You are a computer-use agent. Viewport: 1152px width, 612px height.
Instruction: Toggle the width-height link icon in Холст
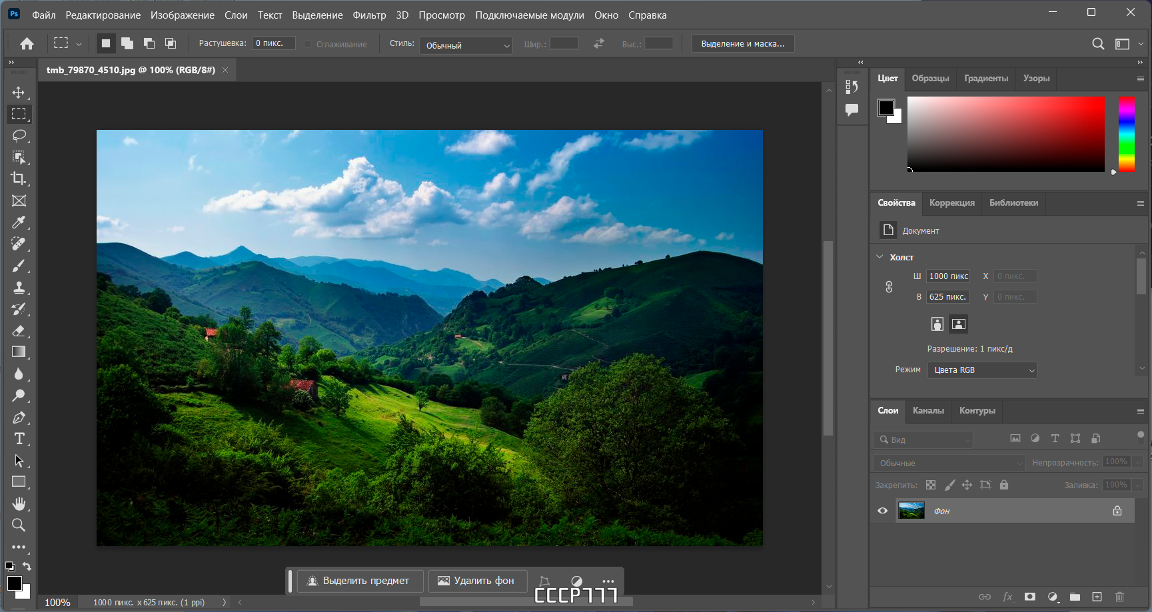click(889, 287)
